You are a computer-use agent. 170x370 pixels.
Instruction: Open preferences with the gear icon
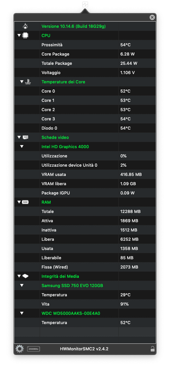coord(20,349)
